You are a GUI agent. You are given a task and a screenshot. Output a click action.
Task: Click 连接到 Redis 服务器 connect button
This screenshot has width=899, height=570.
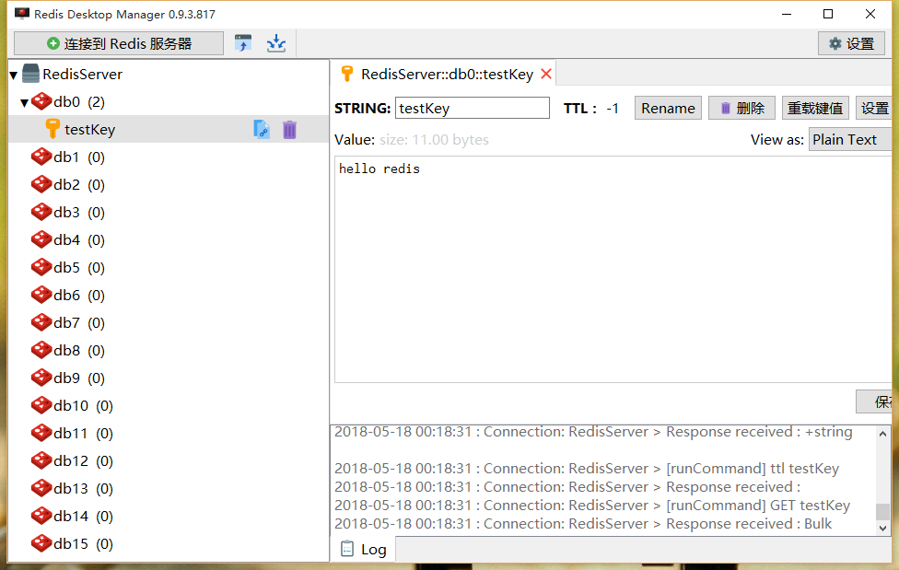click(x=119, y=43)
